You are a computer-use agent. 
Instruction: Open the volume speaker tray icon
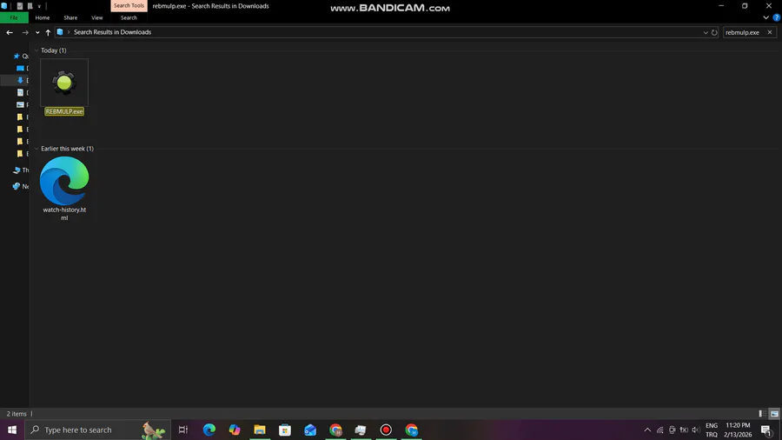coord(696,430)
